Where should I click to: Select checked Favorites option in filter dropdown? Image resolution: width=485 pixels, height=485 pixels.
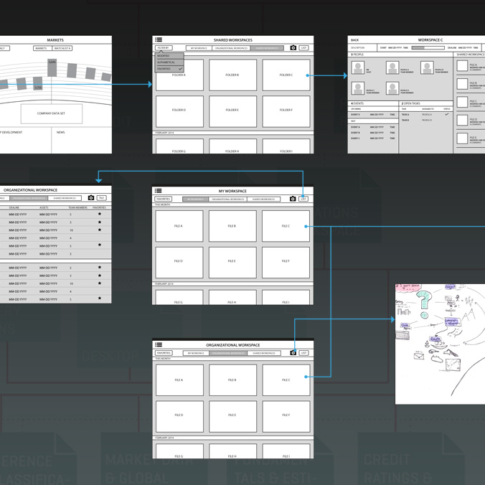pyautogui.click(x=169, y=69)
